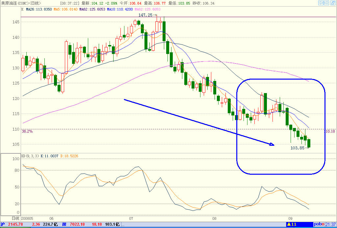Select the pink MA62:125.6053 label
Screen dimensions: 337x228
coord(147,9)
